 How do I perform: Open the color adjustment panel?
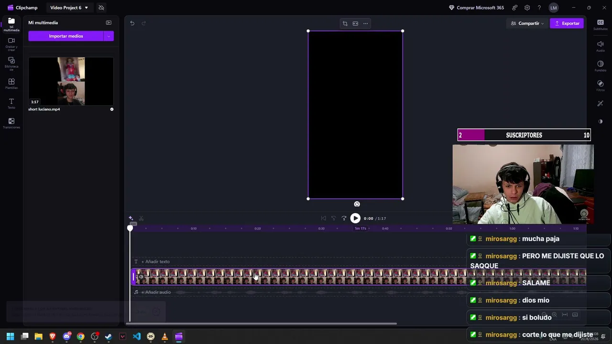[x=601, y=121]
